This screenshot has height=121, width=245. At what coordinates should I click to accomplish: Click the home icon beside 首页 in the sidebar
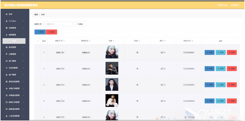pyautogui.click(x=6, y=14)
